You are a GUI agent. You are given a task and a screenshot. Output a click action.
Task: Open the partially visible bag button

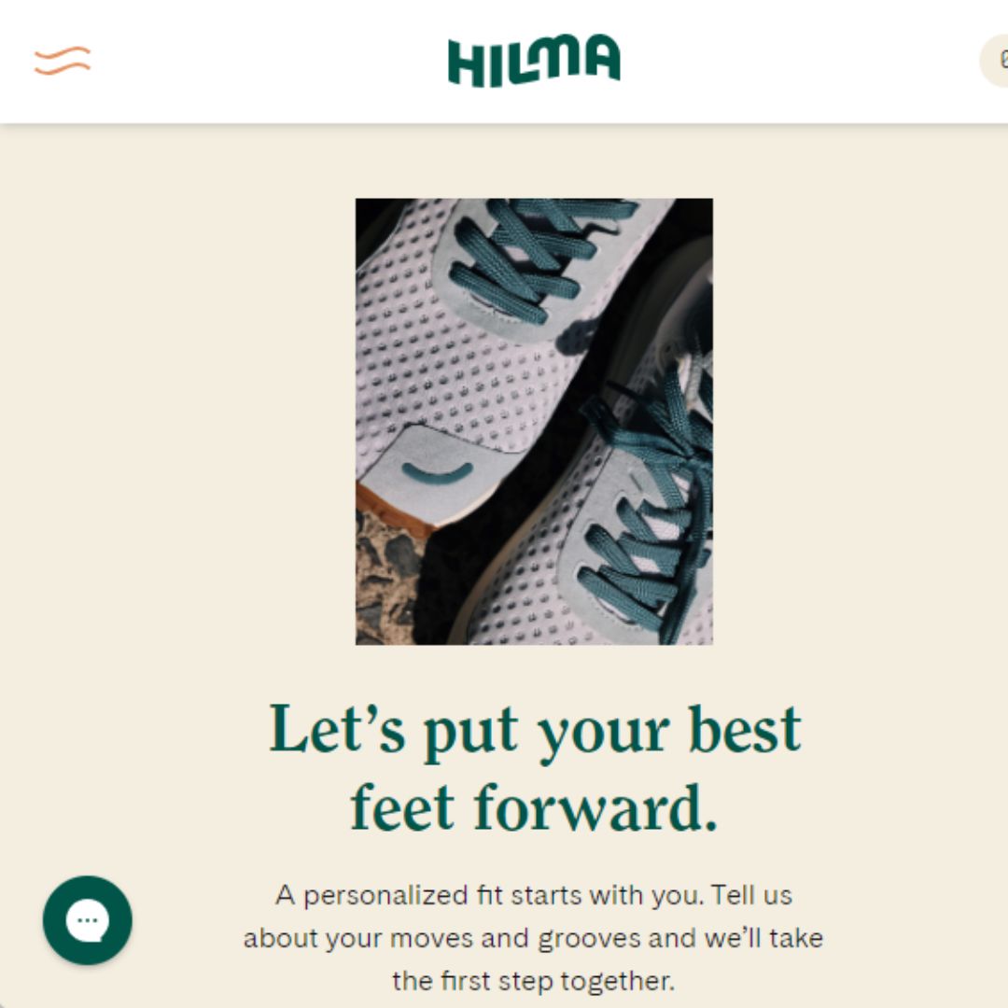coord(994,61)
